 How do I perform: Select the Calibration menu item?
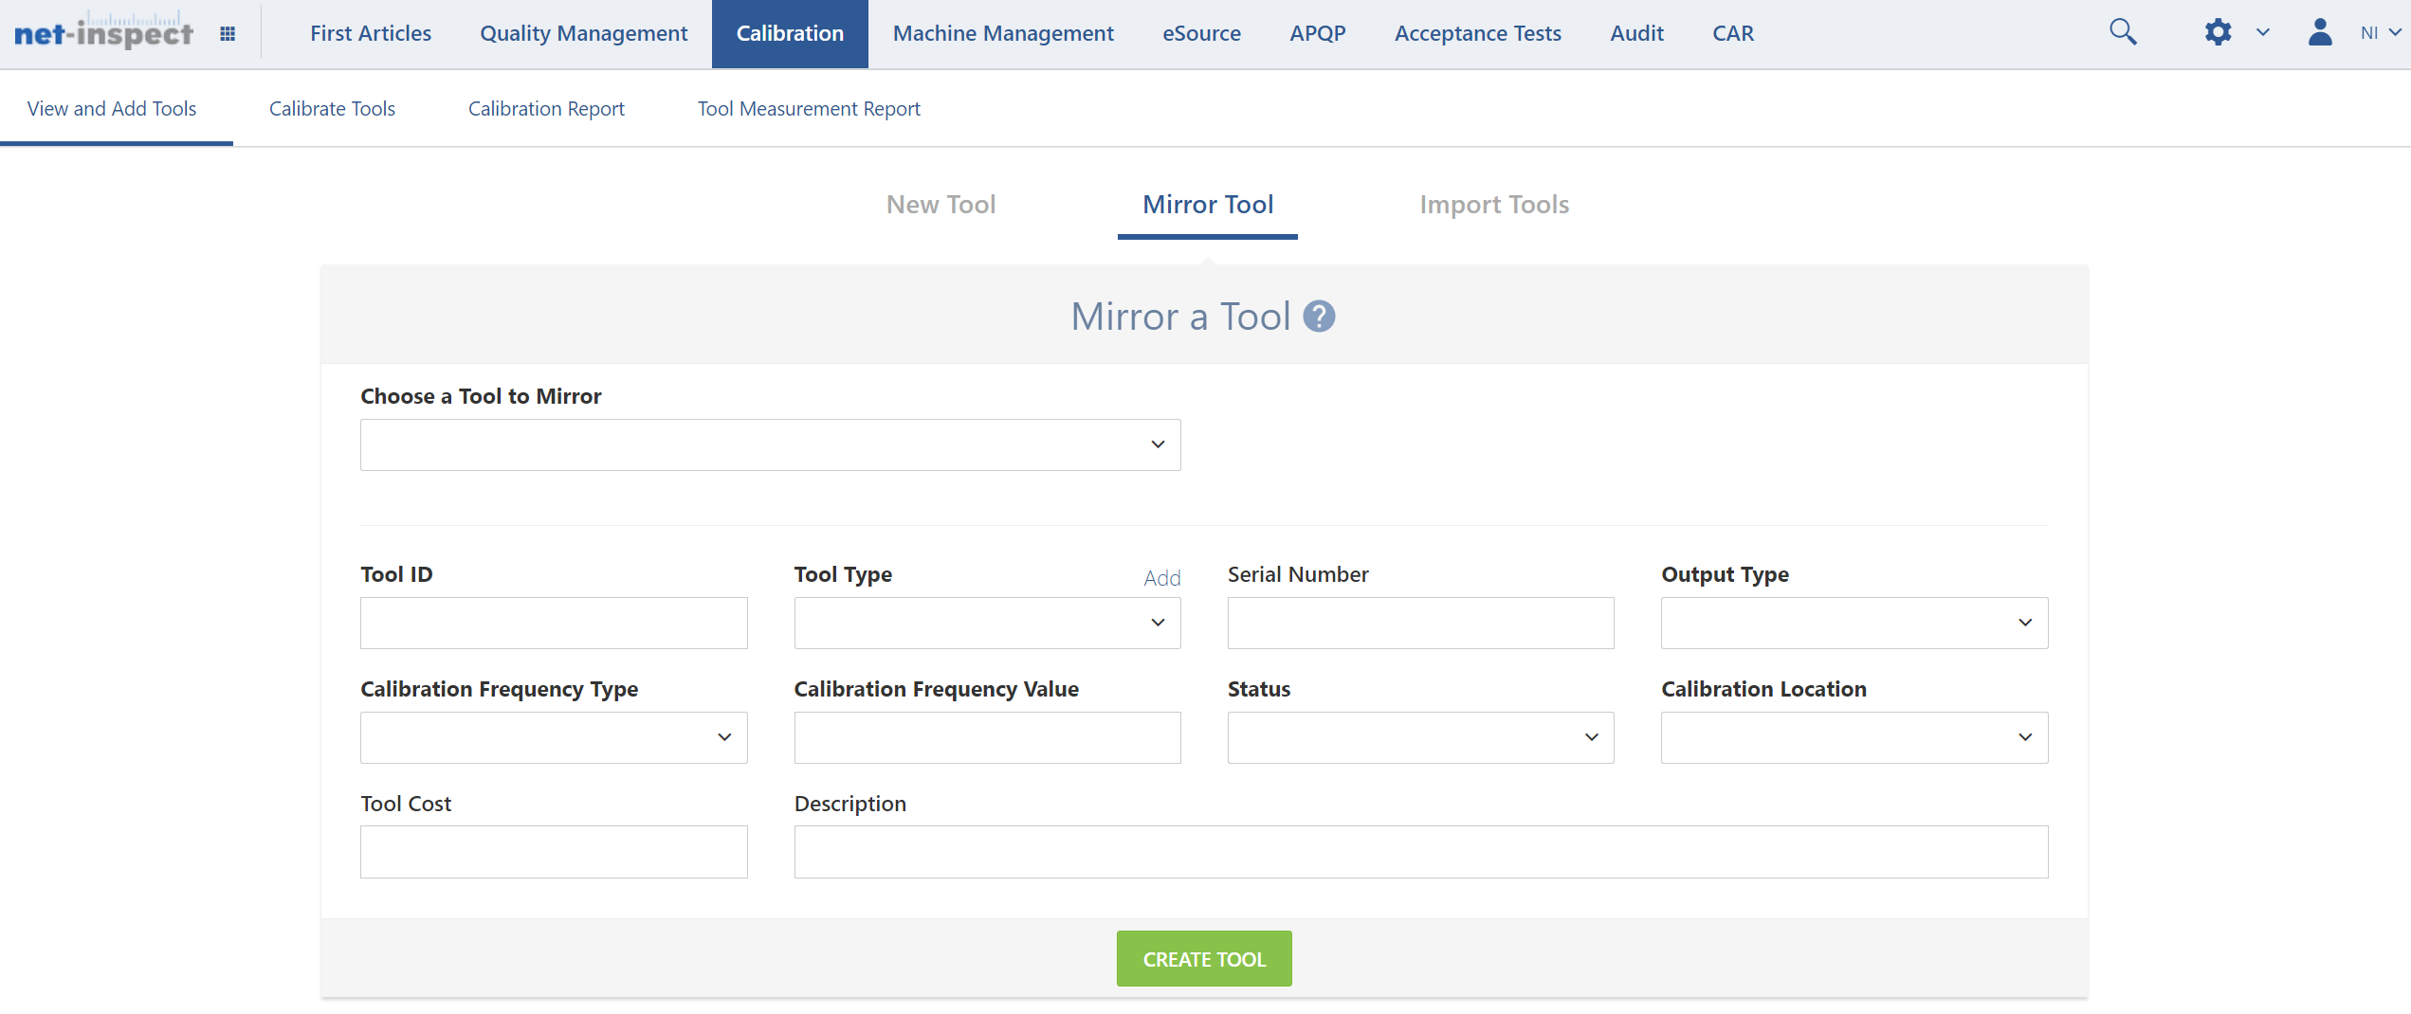coord(790,33)
